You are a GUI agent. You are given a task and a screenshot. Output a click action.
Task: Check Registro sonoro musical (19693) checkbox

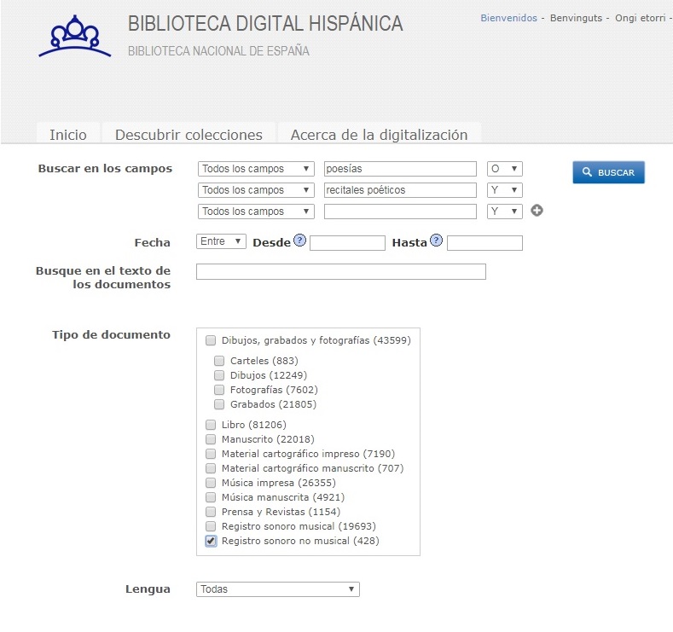[x=211, y=526]
